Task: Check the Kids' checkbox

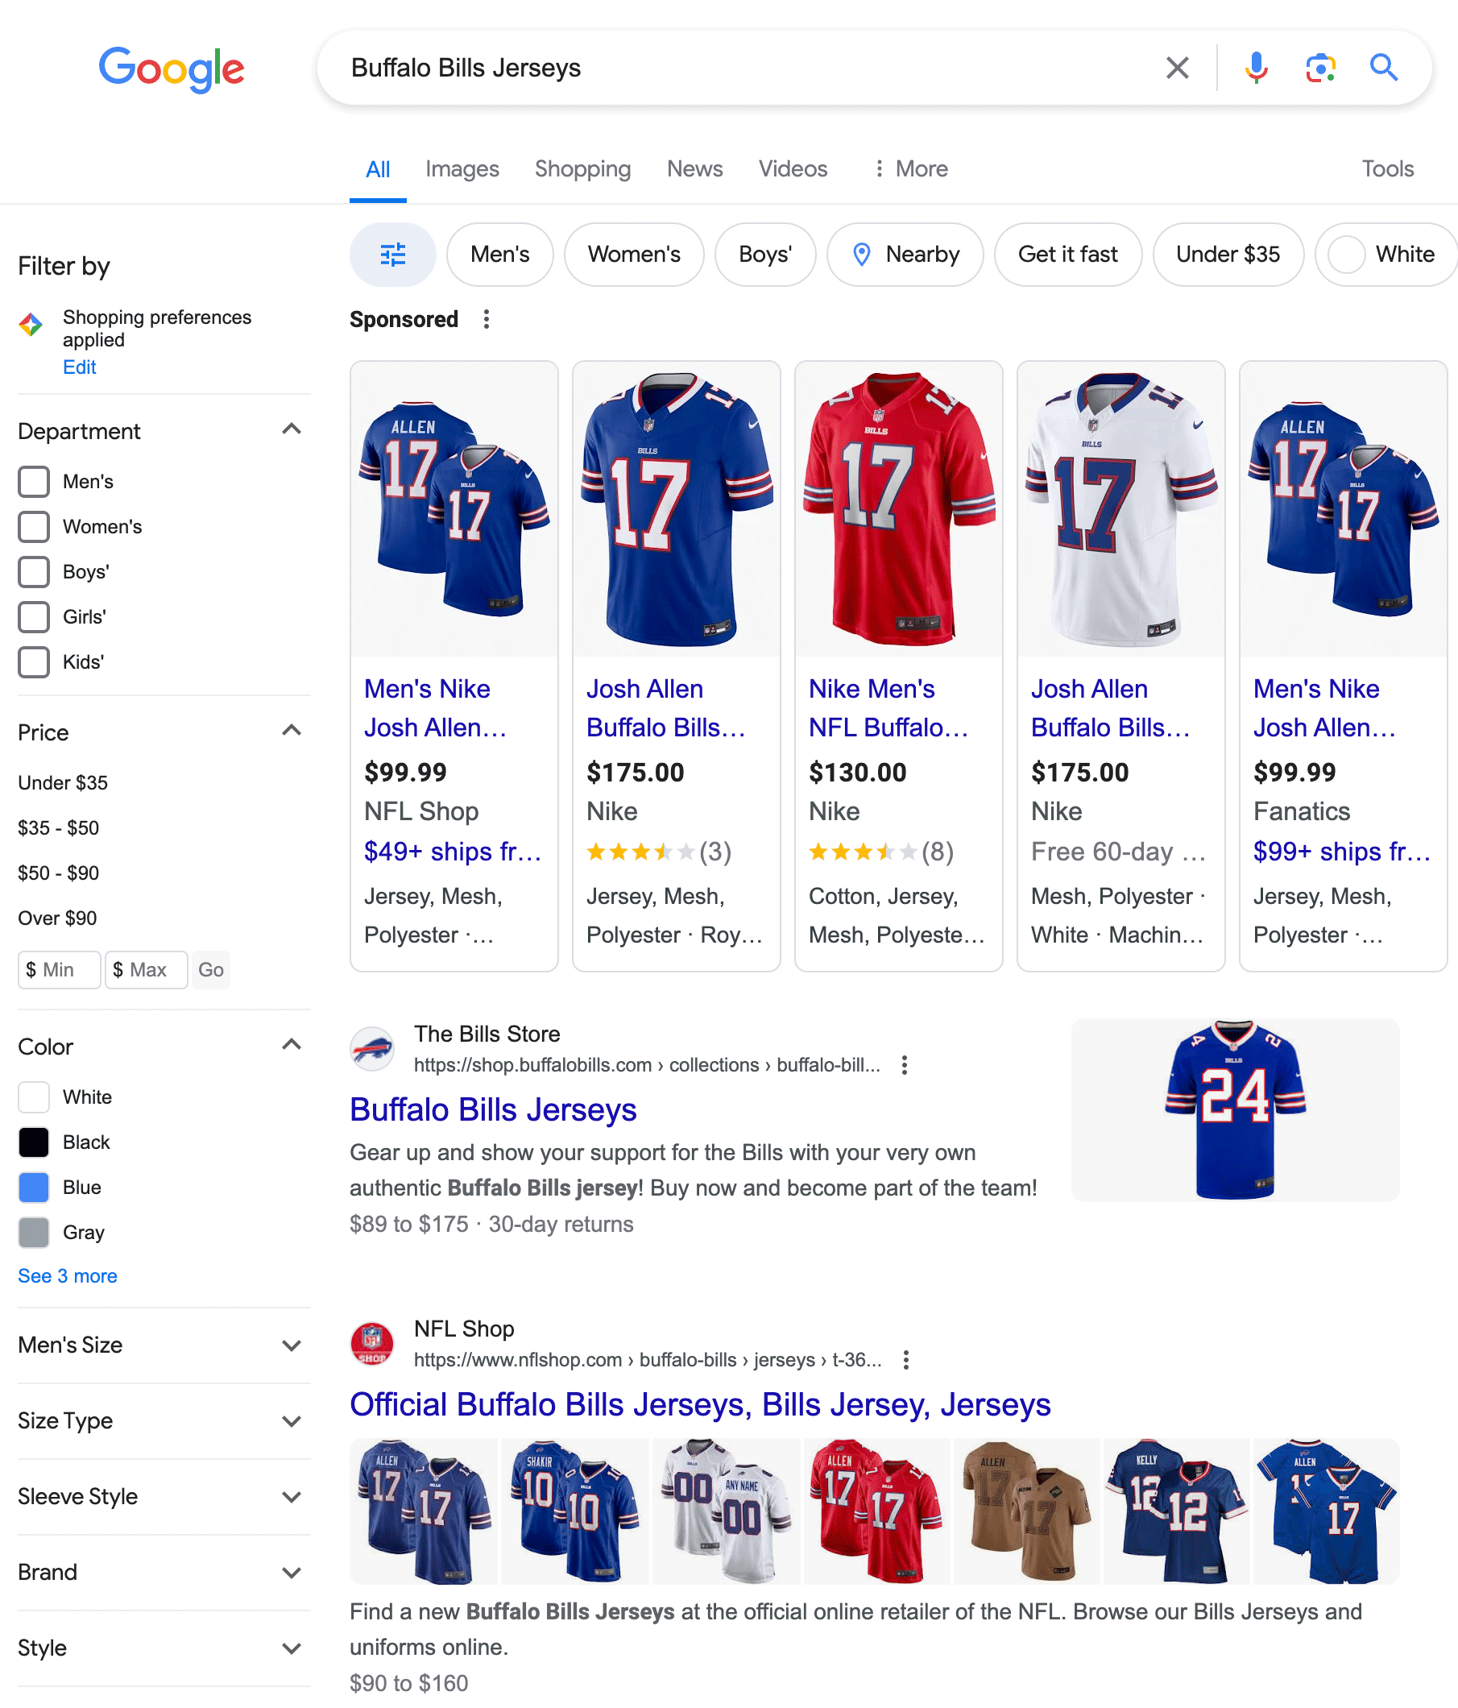Action: [34, 661]
